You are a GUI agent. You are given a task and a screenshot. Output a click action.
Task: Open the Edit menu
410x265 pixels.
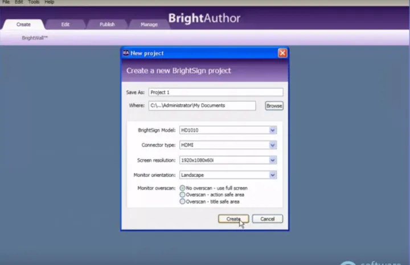pyautogui.click(x=19, y=2)
